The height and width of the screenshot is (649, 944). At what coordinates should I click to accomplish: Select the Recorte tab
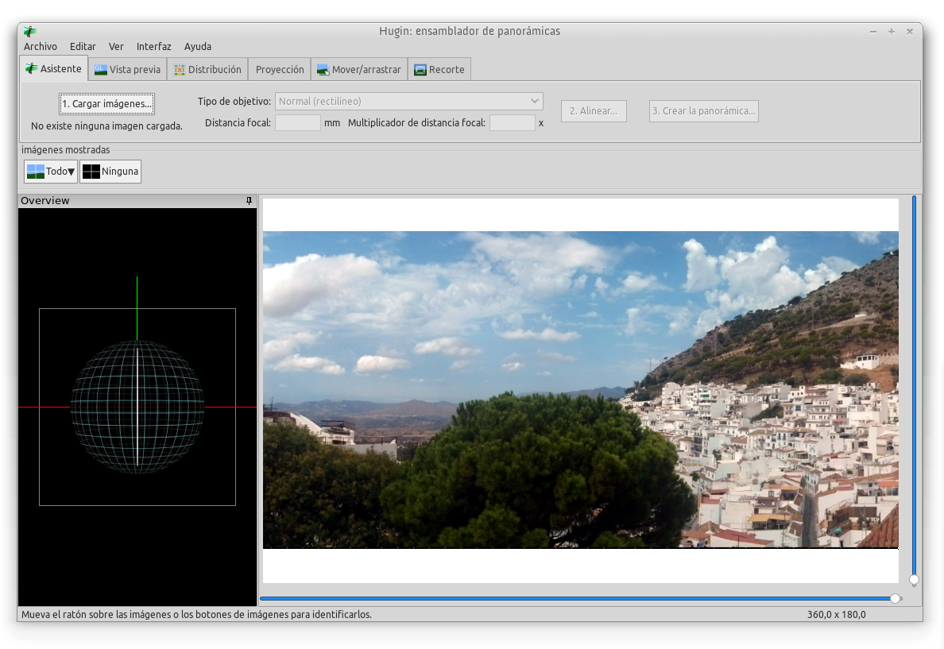[x=439, y=70]
